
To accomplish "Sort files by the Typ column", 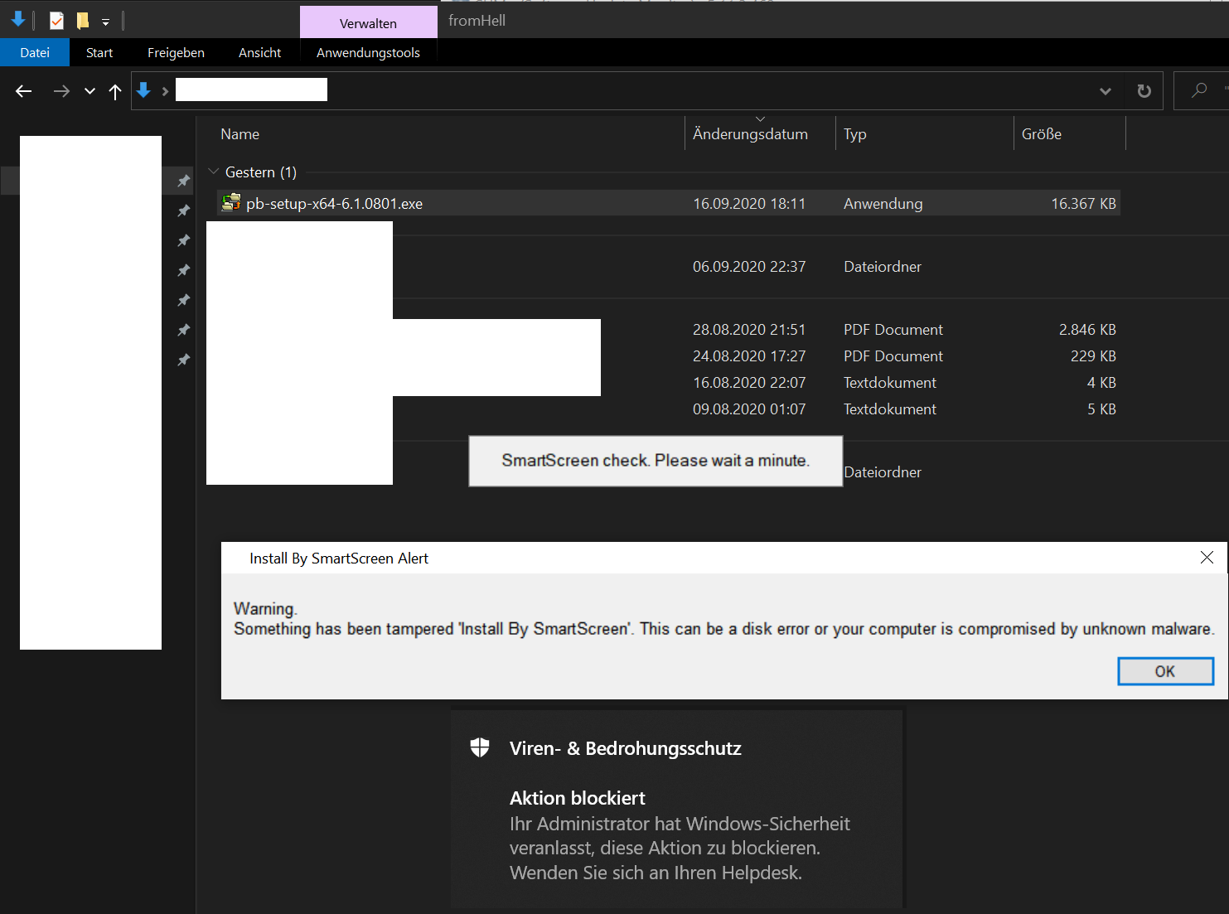I will click(855, 134).
